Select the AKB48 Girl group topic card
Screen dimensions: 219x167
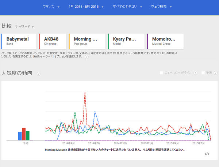click(53, 41)
